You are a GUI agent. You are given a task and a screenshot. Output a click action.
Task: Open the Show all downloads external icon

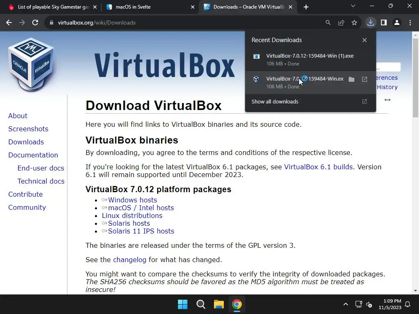(365, 101)
